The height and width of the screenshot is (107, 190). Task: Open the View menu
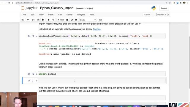(x=41, y=15)
